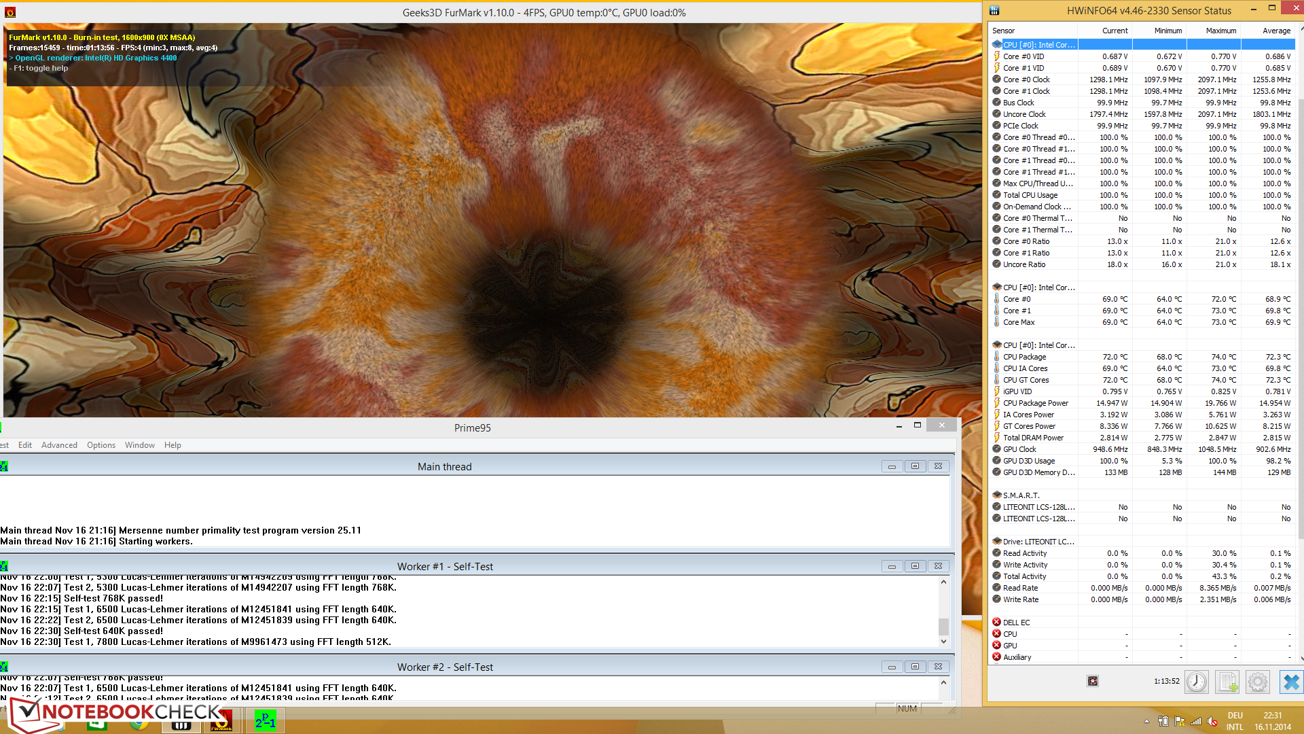1304x734 pixels.
Task: Open the HWiNFO sensor settings gear
Action: [x=1257, y=682]
